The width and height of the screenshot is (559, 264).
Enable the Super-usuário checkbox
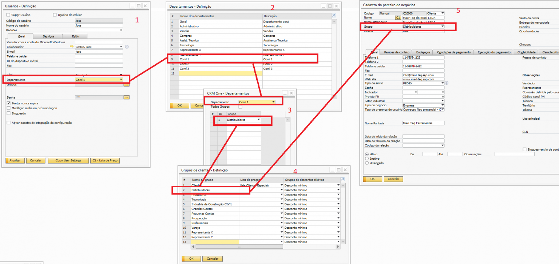[8, 15]
